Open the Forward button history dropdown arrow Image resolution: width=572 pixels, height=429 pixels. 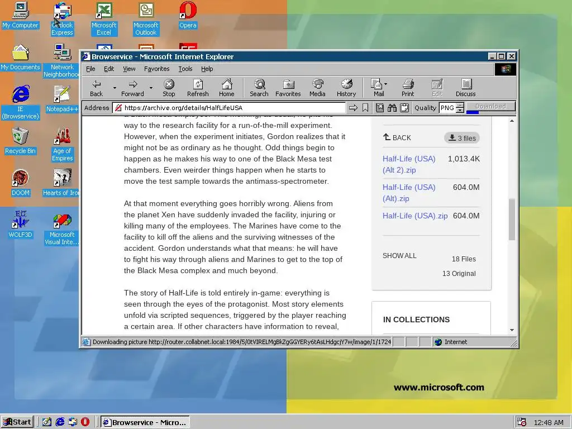pyautogui.click(x=151, y=88)
